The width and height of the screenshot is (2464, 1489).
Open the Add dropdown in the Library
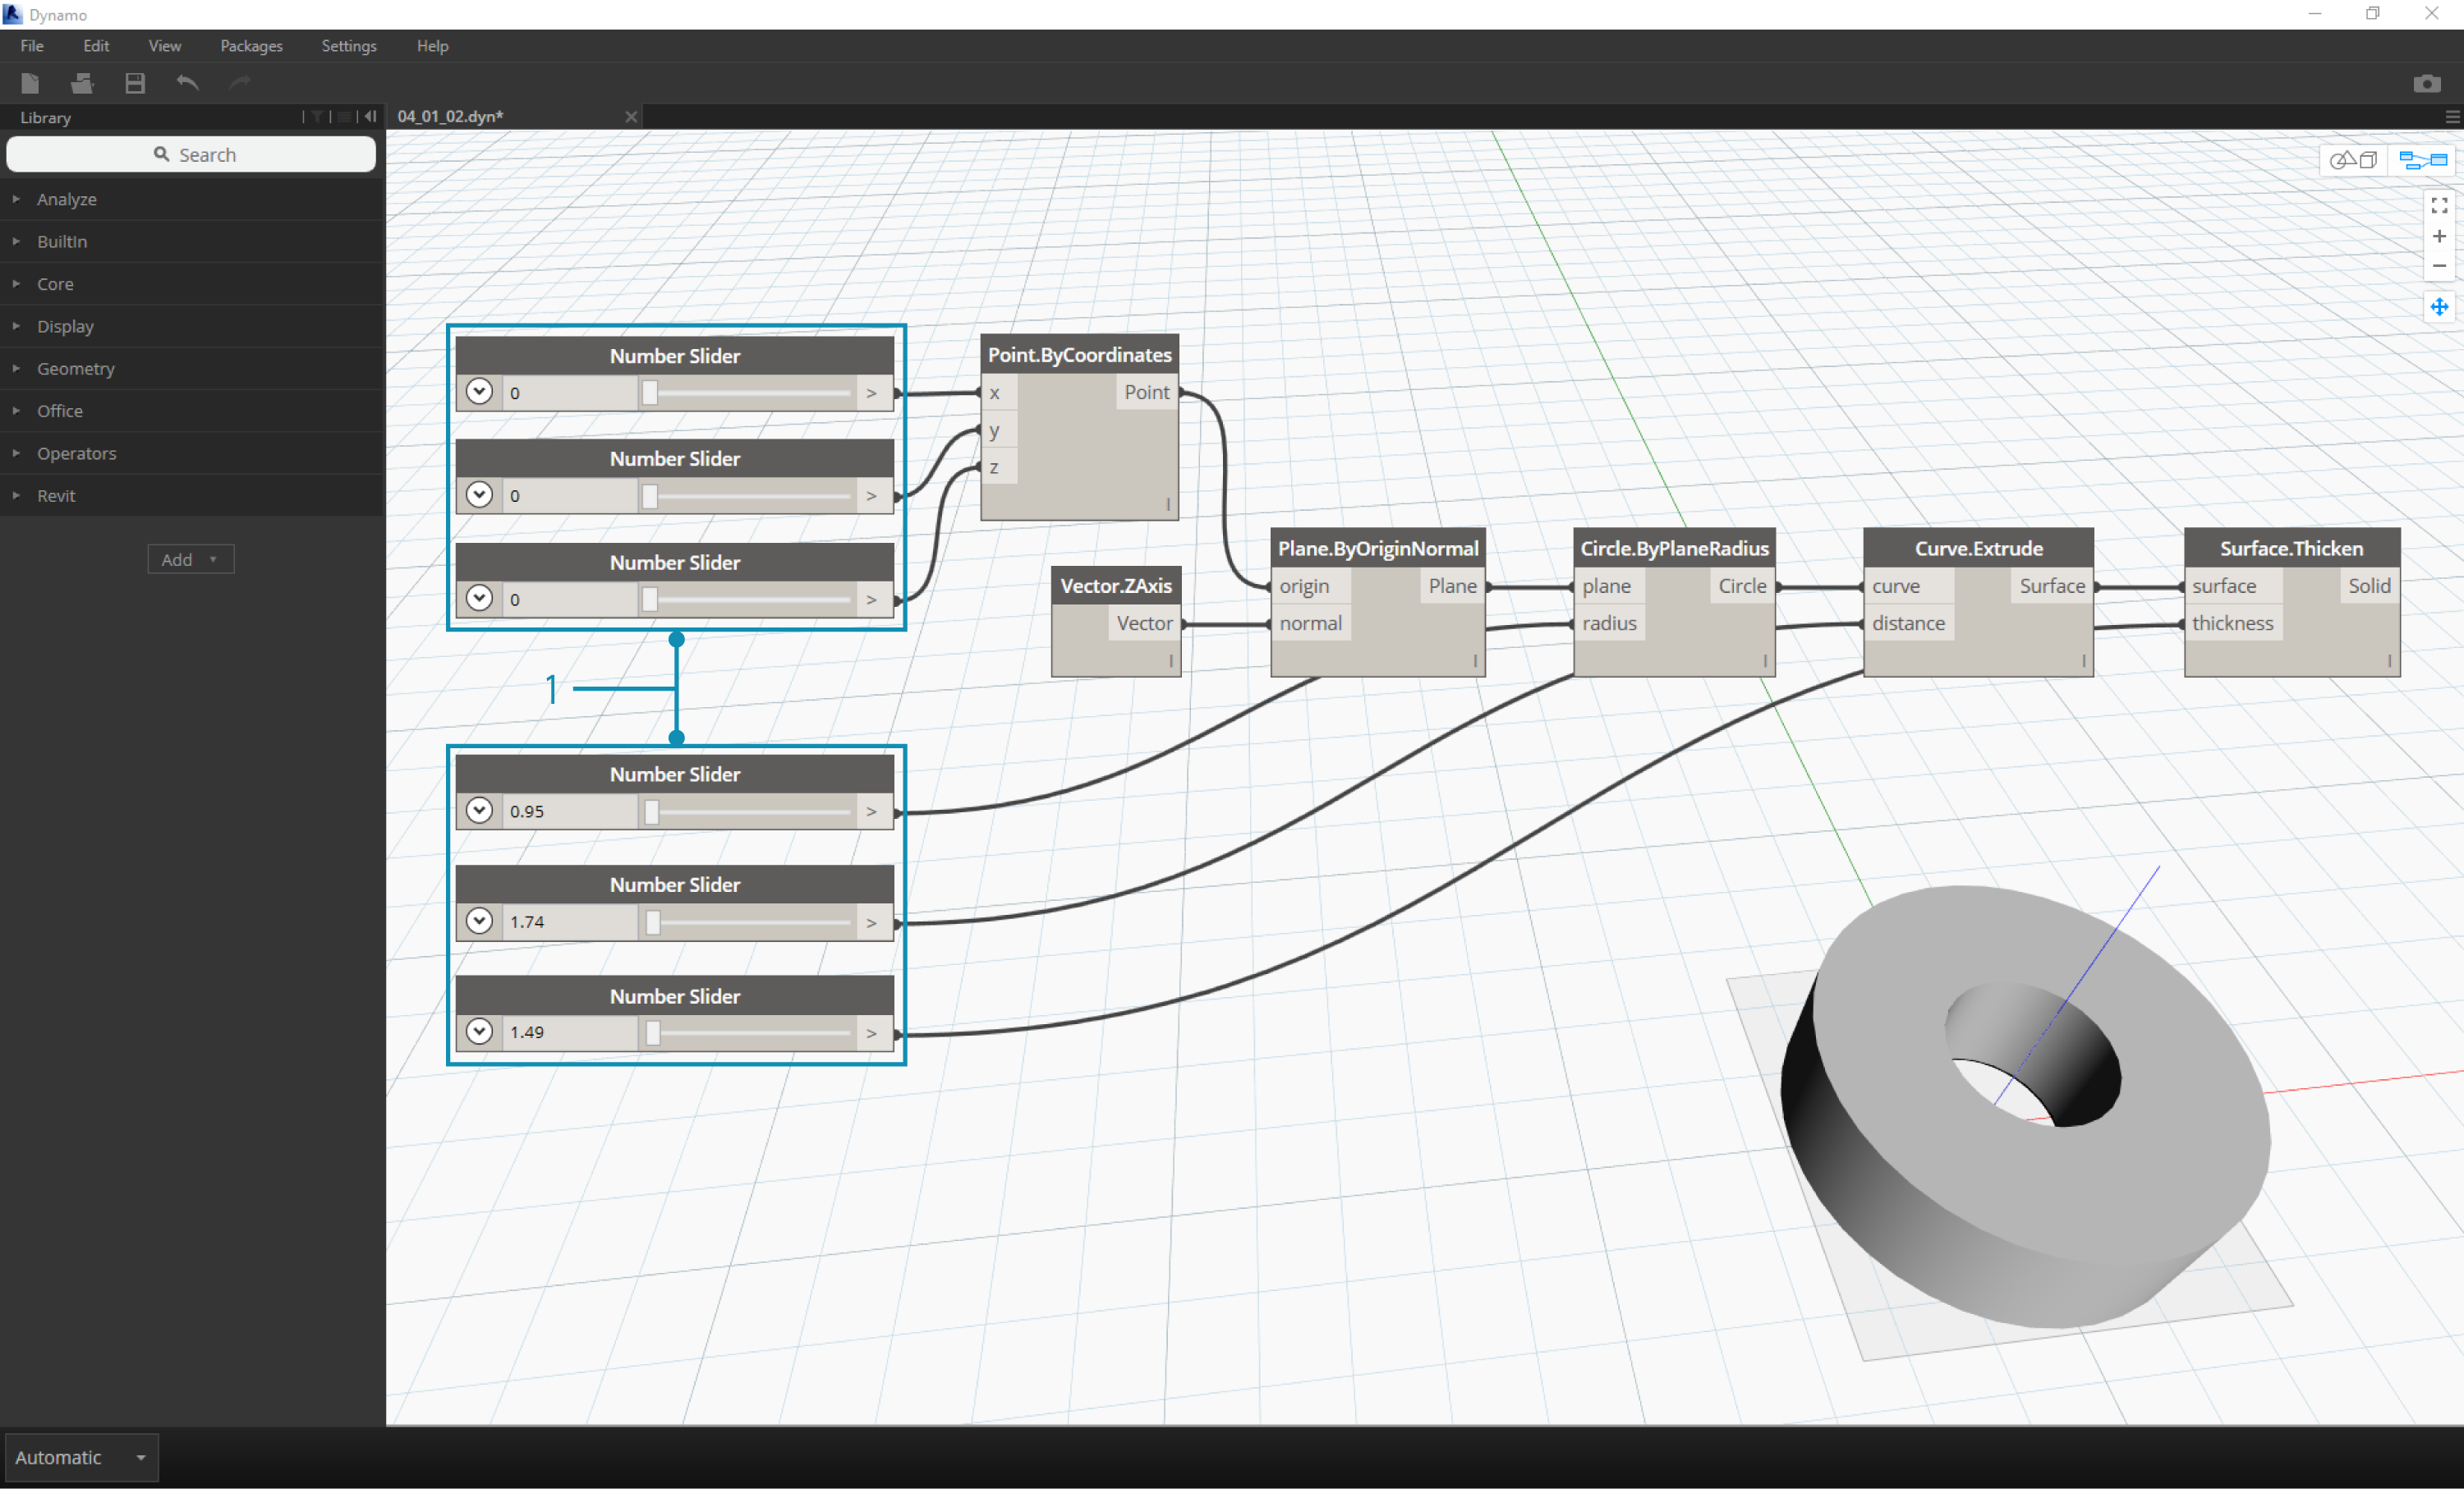pyautogui.click(x=191, y=559)
